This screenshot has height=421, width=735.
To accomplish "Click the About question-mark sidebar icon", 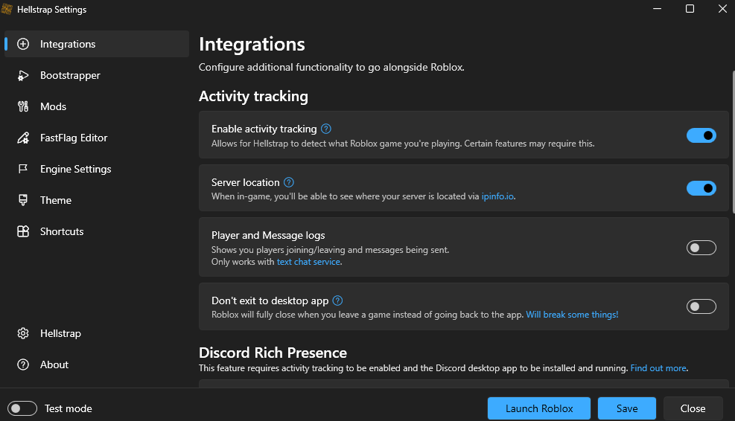I will (23, 364).
